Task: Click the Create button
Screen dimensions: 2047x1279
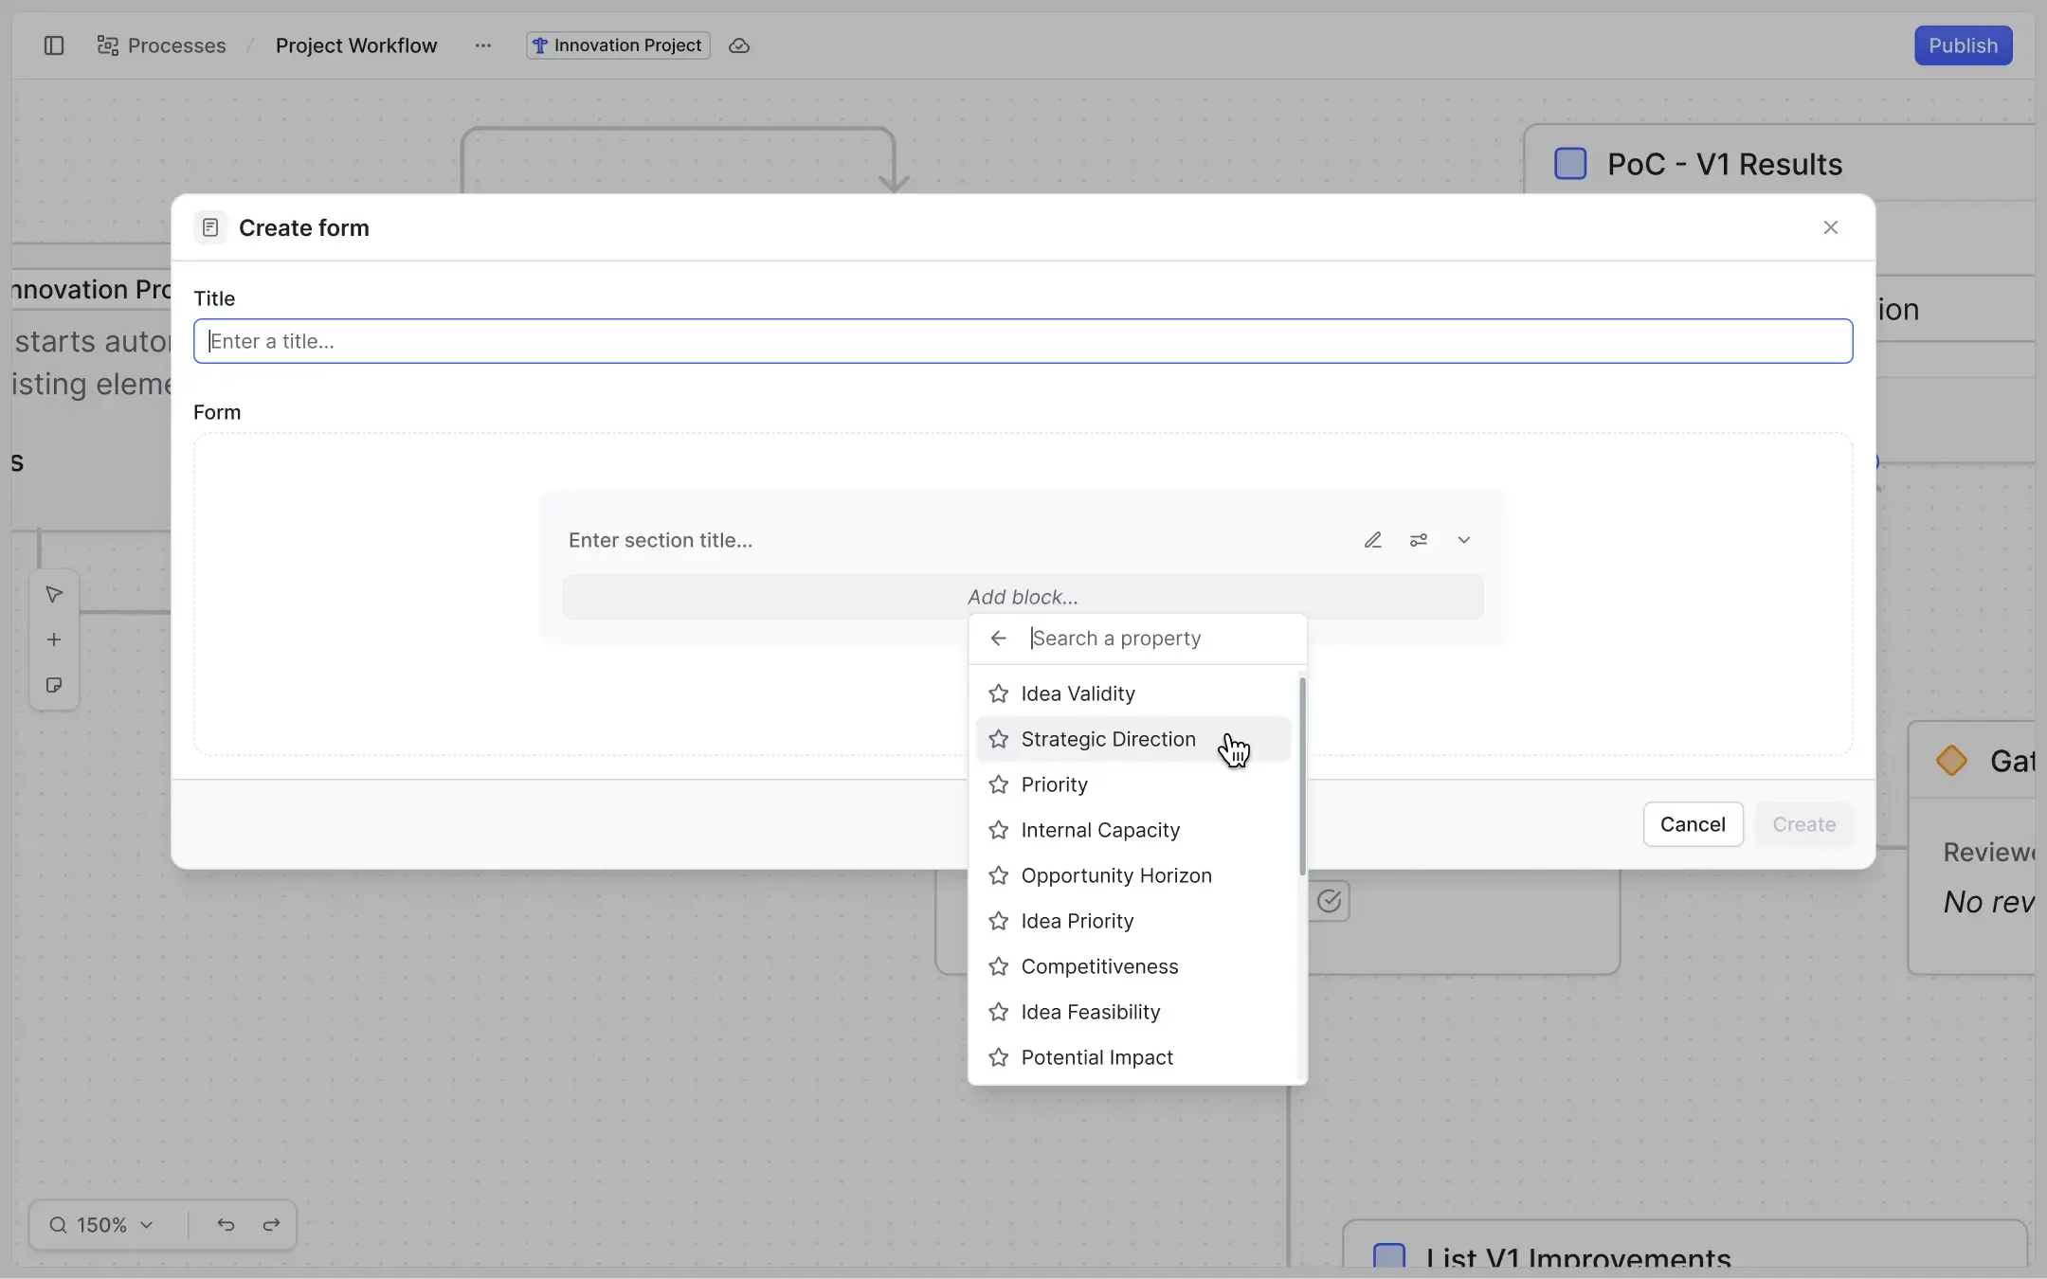Action: tap(1803, 824)
